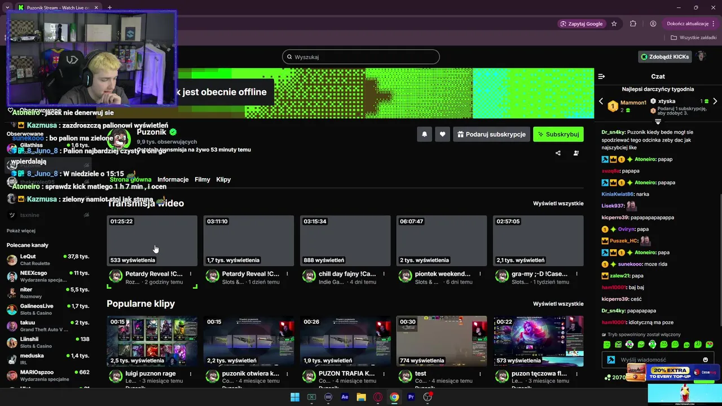
Task: Open Premiere Pro from taskbar
Action: tap(411, 397)
